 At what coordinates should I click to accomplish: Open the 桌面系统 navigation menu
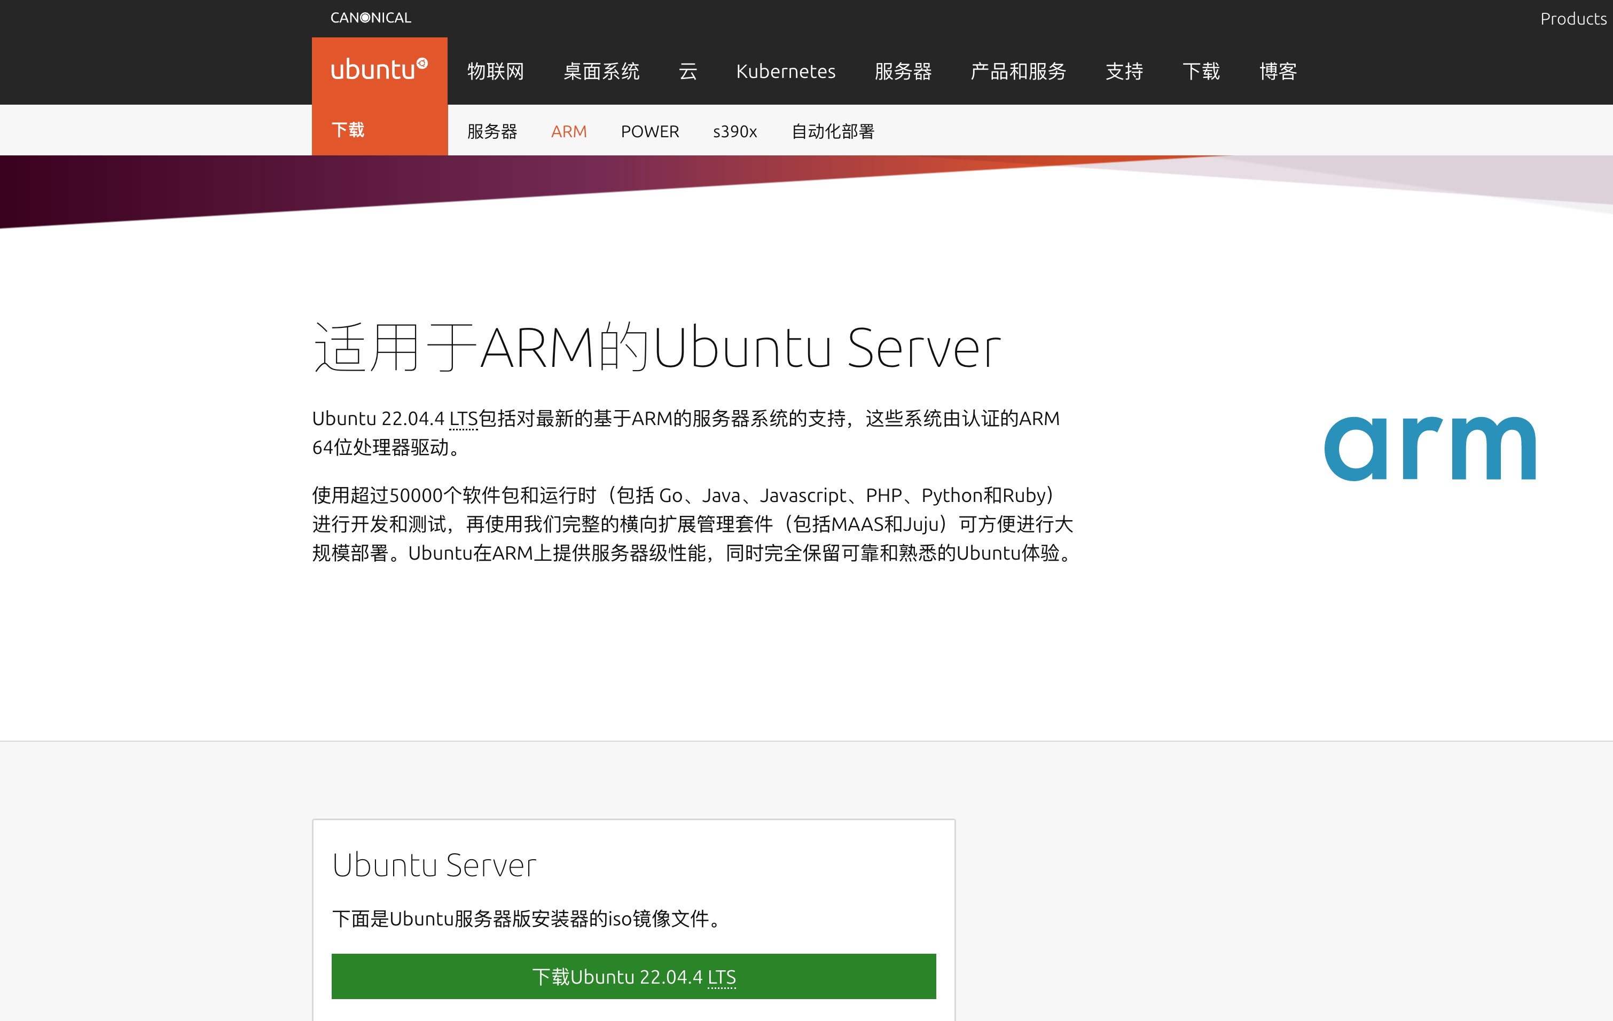pos(601,71)
